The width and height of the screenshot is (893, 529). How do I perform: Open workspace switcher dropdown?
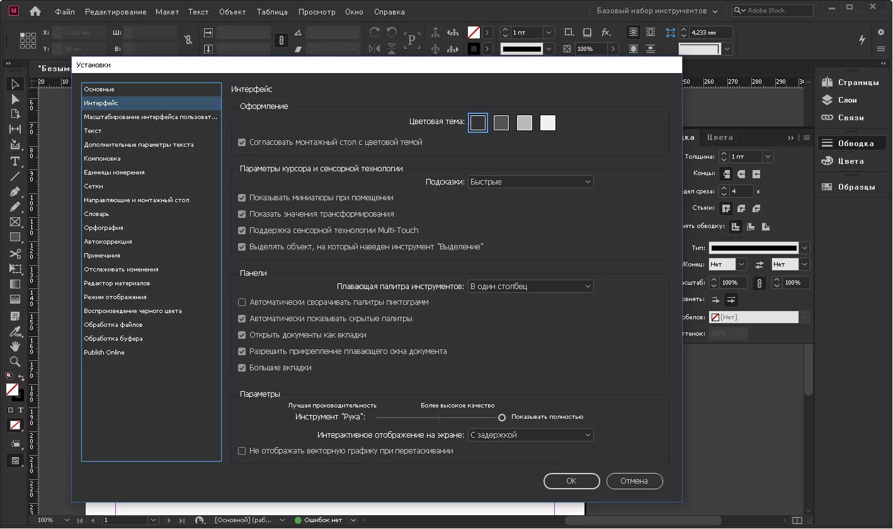click(x=657, y=11)
